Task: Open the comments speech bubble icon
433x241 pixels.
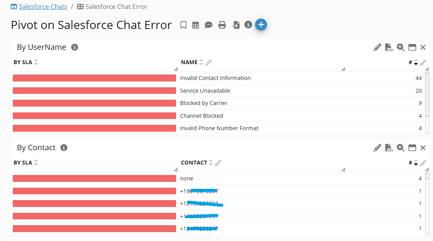Action: pos(209,25)
